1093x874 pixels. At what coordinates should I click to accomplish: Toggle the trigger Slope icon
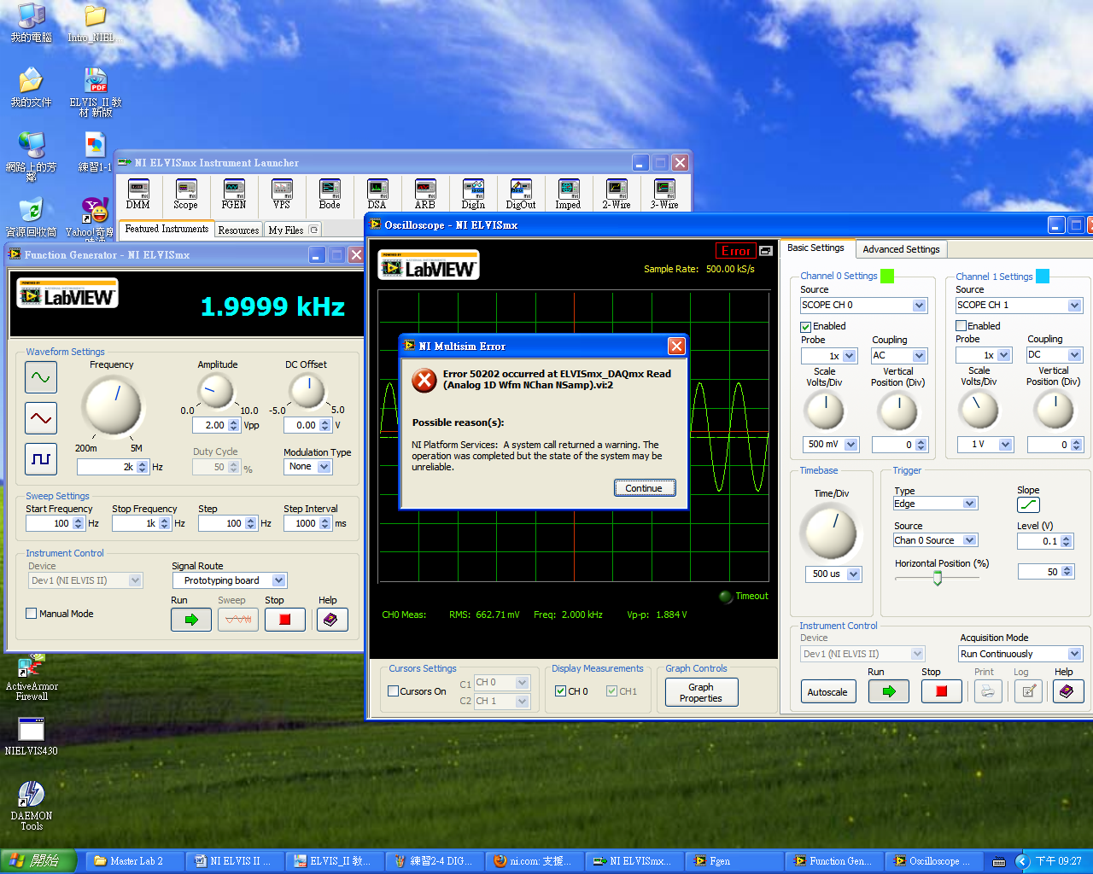1028,504
